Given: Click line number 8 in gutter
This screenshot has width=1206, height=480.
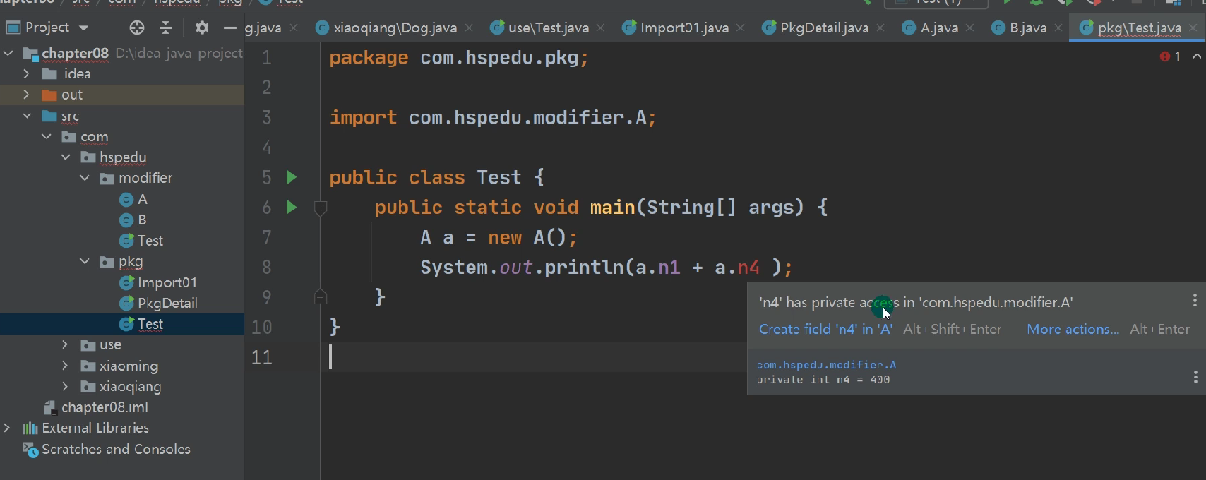Looking at the screenshot, I should [x=267, y=268].
